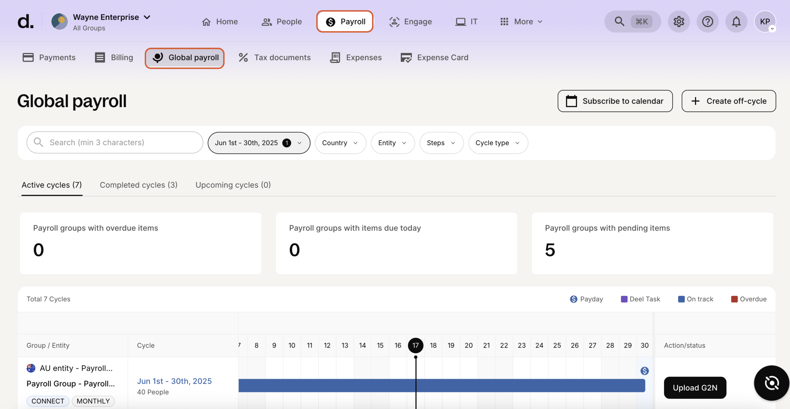Open the settings gear
The height and width of the screenshot is (409, 790).
678,21
